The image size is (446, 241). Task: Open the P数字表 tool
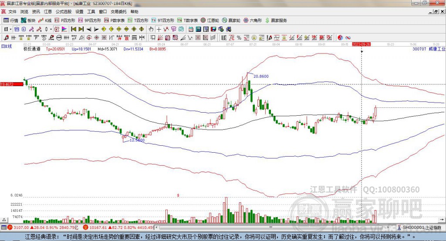(x=115, y=20)
